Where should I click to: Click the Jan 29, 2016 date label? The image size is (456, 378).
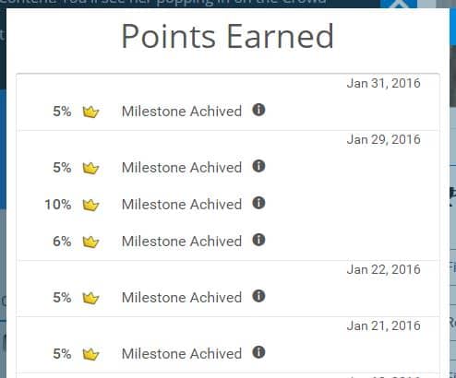tap(383, 139)
